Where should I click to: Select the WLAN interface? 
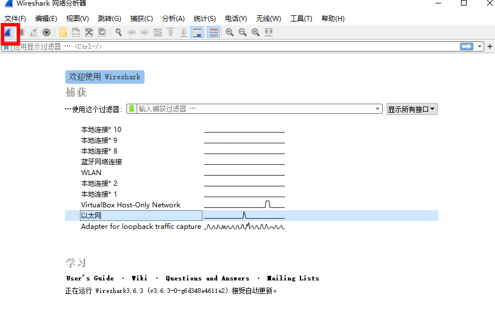pyautogui.click(x=91, y=173)
